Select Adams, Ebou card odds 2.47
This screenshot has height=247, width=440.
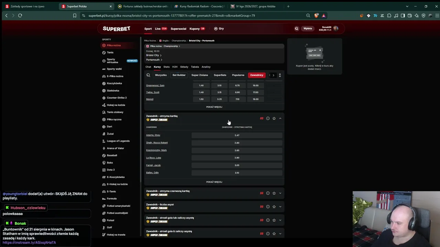(237, 135)
